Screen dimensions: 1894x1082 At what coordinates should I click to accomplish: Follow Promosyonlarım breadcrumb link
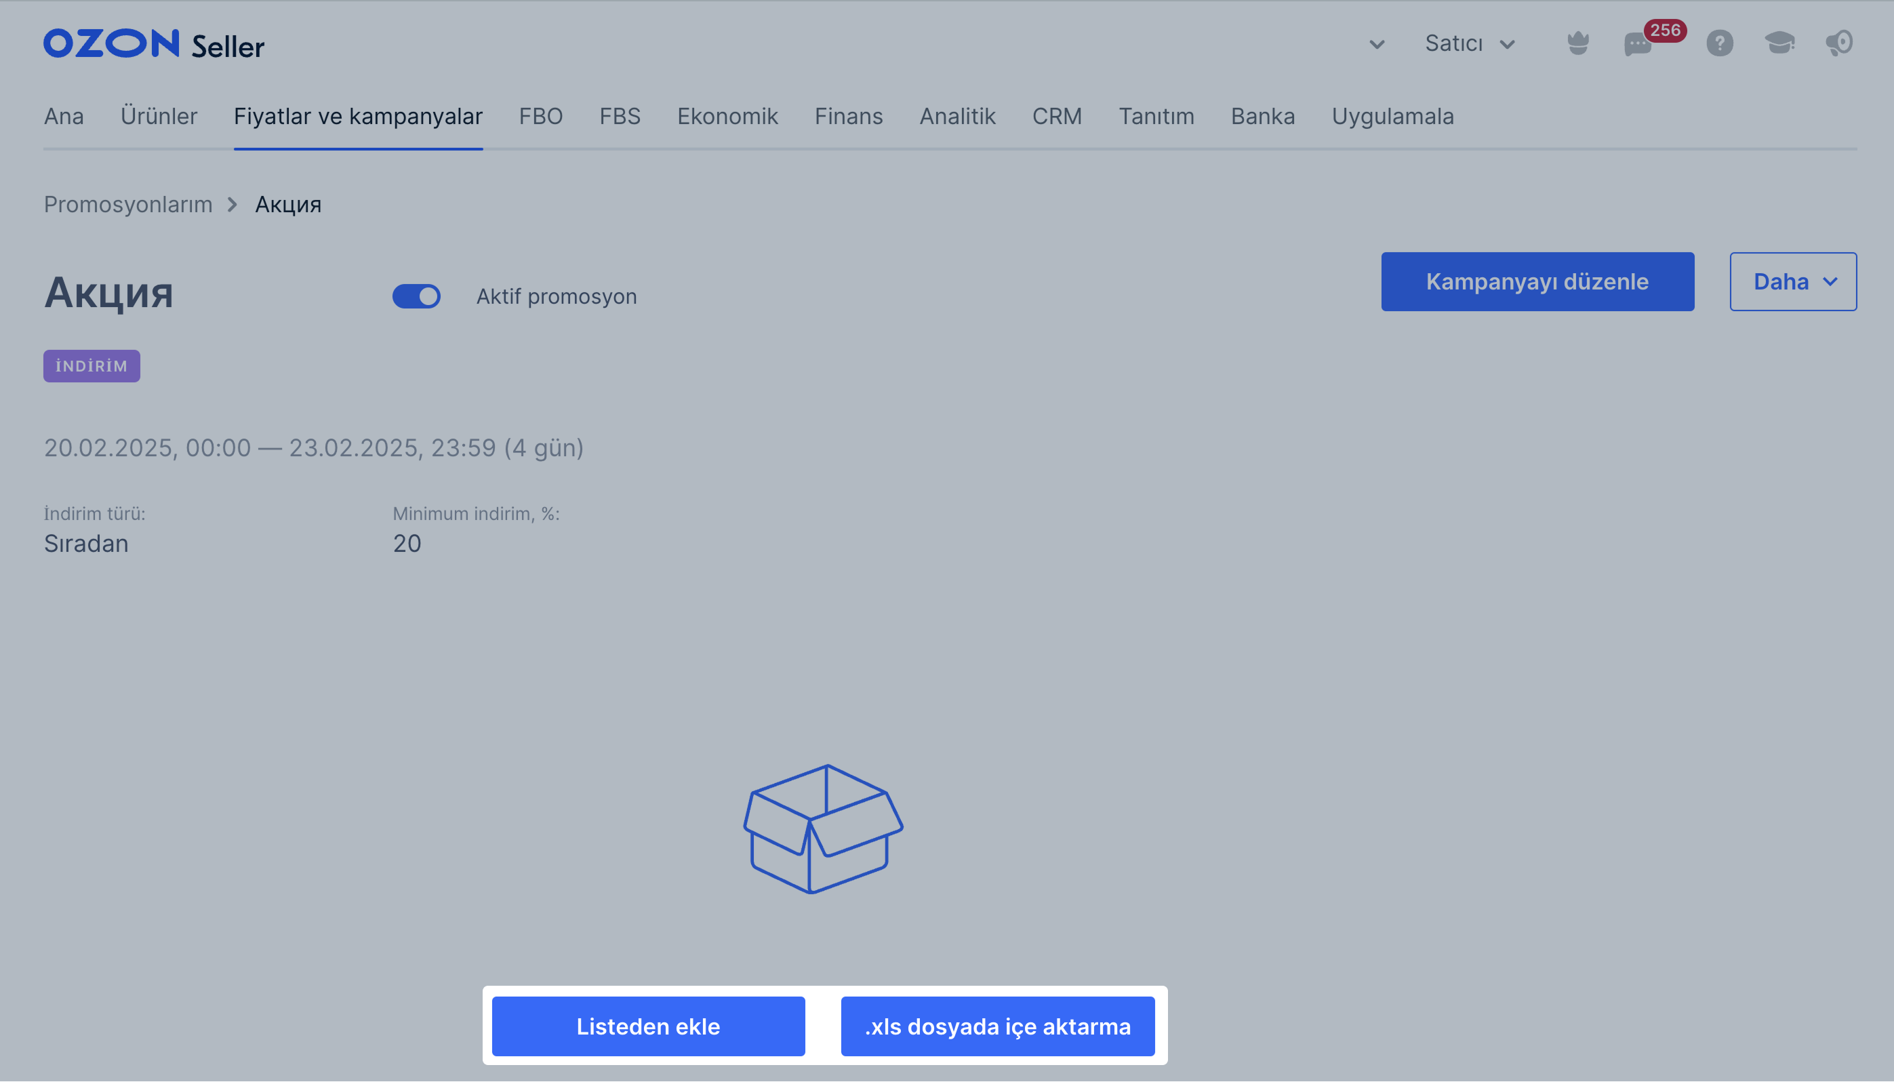(128, 204)
